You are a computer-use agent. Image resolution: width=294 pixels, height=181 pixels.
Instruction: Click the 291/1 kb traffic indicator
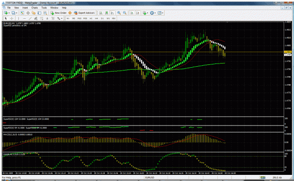click(277, 177)
